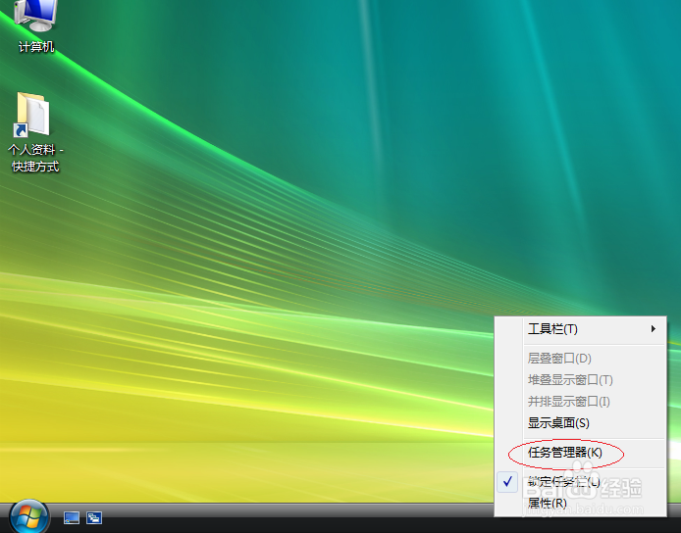Open 任务管理器(K) from the context menu
681x533 pixels.
tap(580, 453)
